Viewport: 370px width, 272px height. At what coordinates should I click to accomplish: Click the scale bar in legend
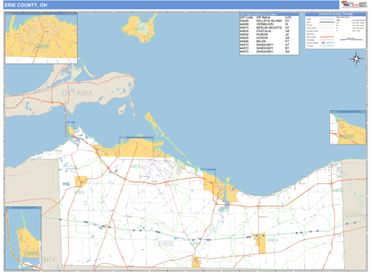pyautogui.click(x=353, y=41)
